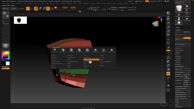Click the Move view icon on right shelf
The image size is (194, 109).
168,61
